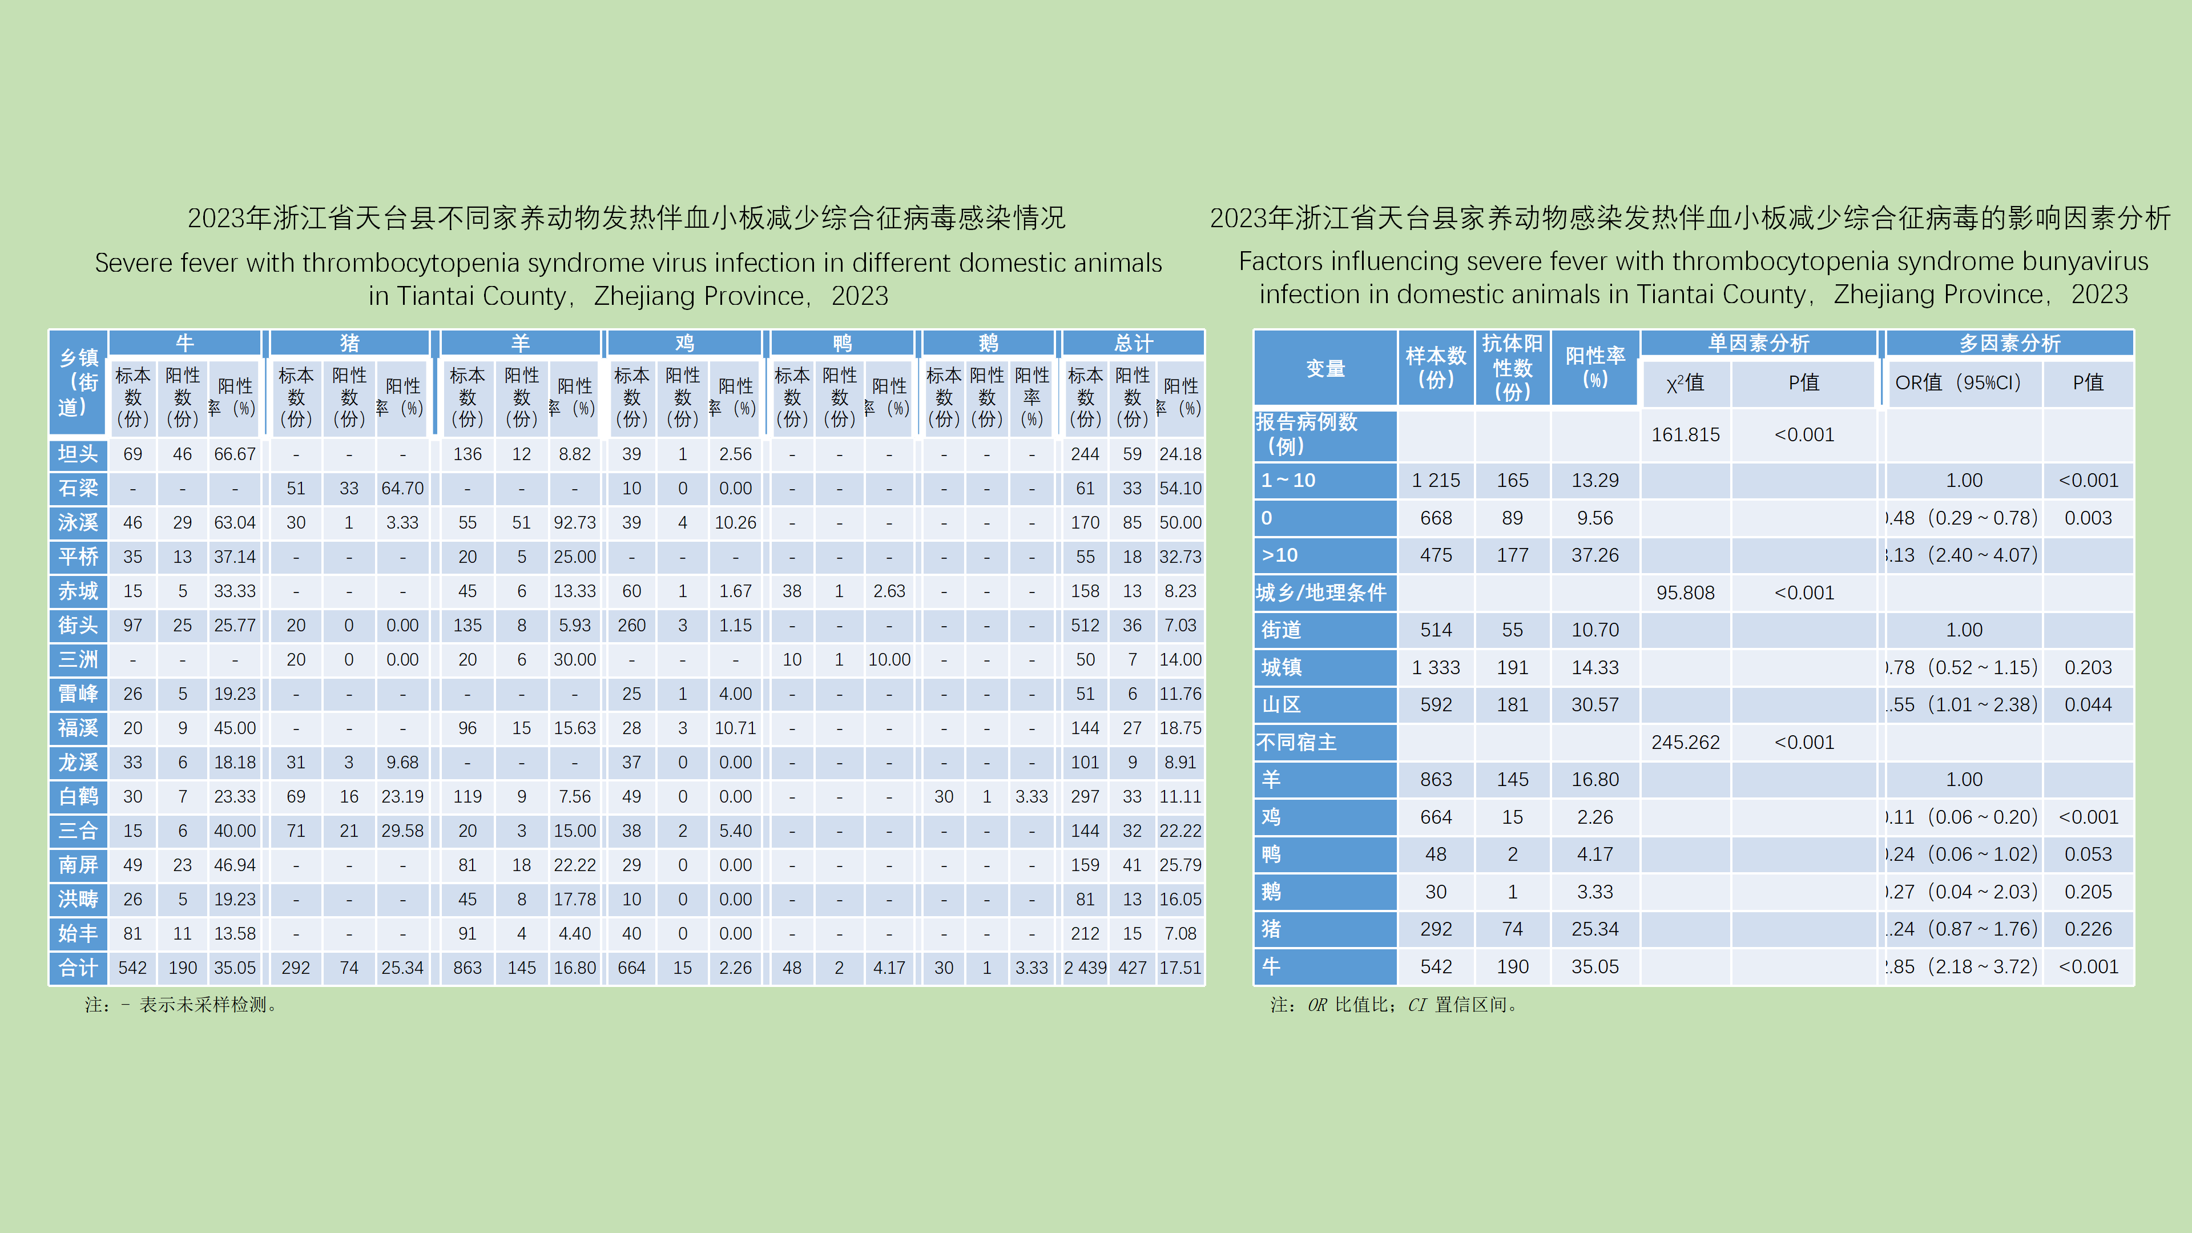Click the 变量 header cell
Image resolution: width=2192 pixels, height=1233 pixels.
pyautogui.click(x=1325, y=368)
